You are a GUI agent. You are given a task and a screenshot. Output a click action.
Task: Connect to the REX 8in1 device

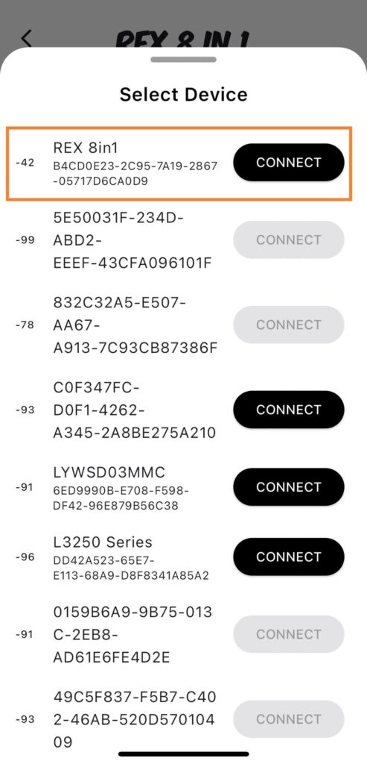click(x=289, y=162)
